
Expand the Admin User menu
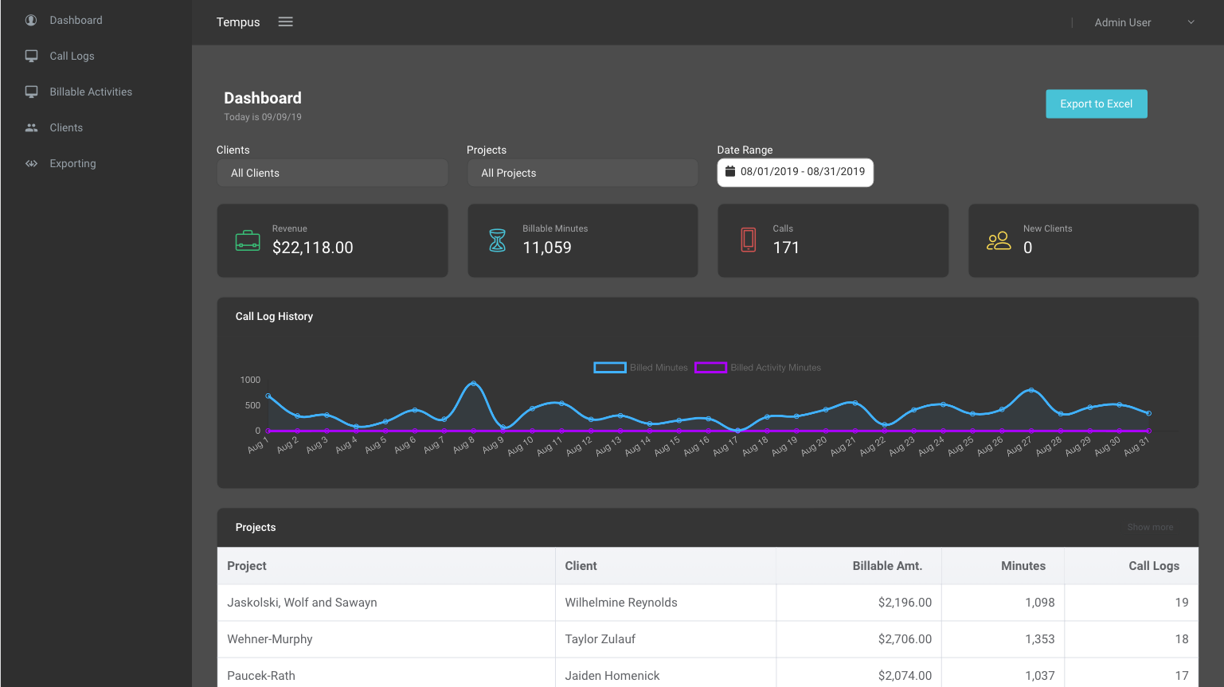tap(1144, 22)
